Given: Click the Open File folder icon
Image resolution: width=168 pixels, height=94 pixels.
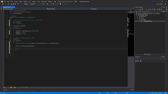Looking at the screenshot, I should (11, 4).
